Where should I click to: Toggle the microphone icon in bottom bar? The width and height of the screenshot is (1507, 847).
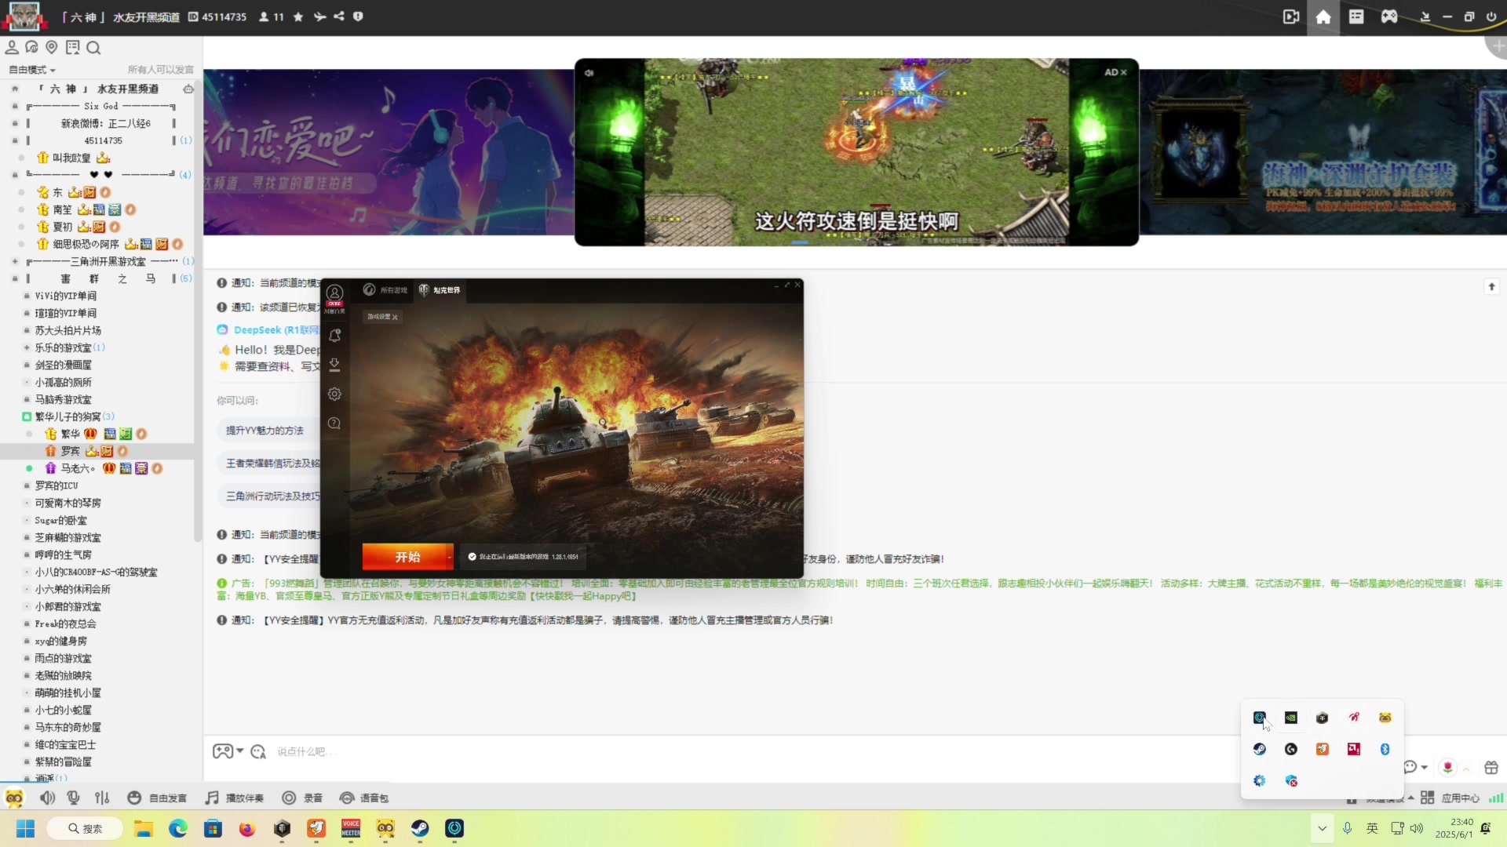click(x=74, y=798)
